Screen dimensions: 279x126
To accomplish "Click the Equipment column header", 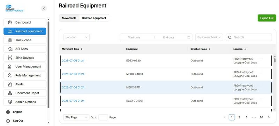I will [x=132, y=49].
